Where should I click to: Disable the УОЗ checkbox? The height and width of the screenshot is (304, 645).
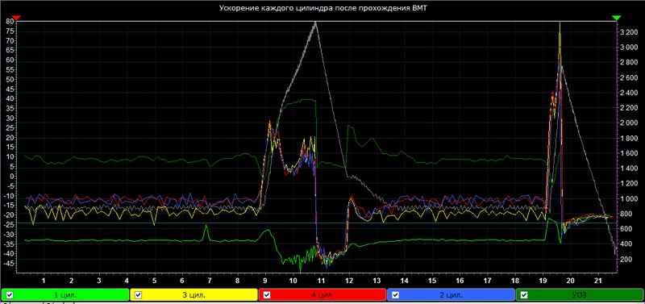click(x=524, y=294)
